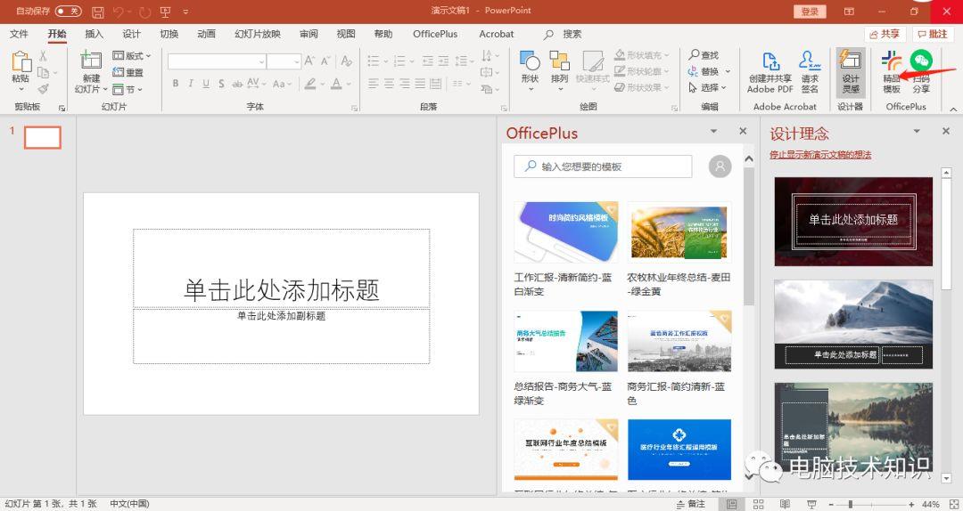
Task: Open the text highlight color picker
Action: 322,84
